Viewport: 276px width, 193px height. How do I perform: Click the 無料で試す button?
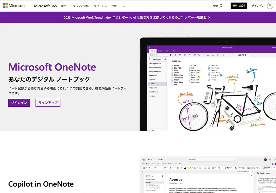tap(239, 6)
